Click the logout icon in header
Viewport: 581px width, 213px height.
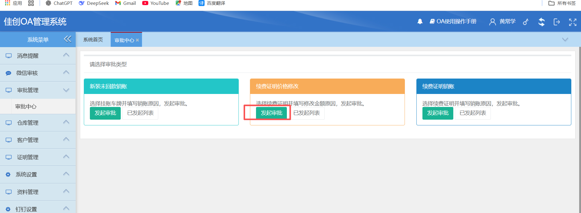point(556,22)
